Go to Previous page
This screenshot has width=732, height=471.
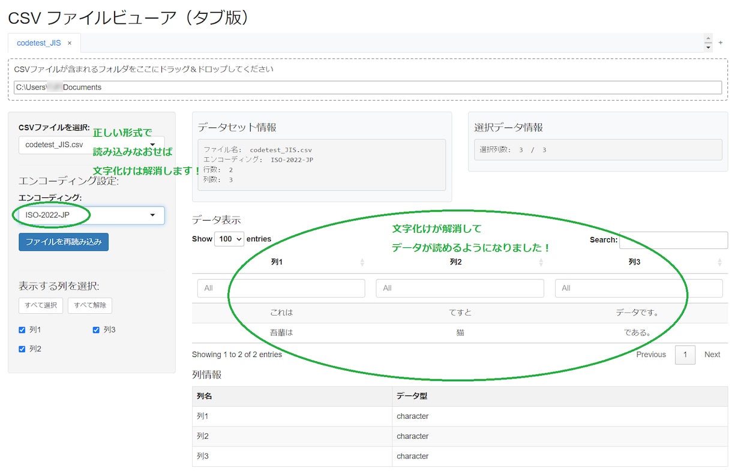click(651, 355)
